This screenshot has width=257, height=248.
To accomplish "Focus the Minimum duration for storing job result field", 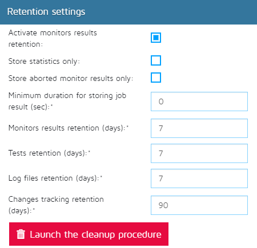I will pos(199,101).
